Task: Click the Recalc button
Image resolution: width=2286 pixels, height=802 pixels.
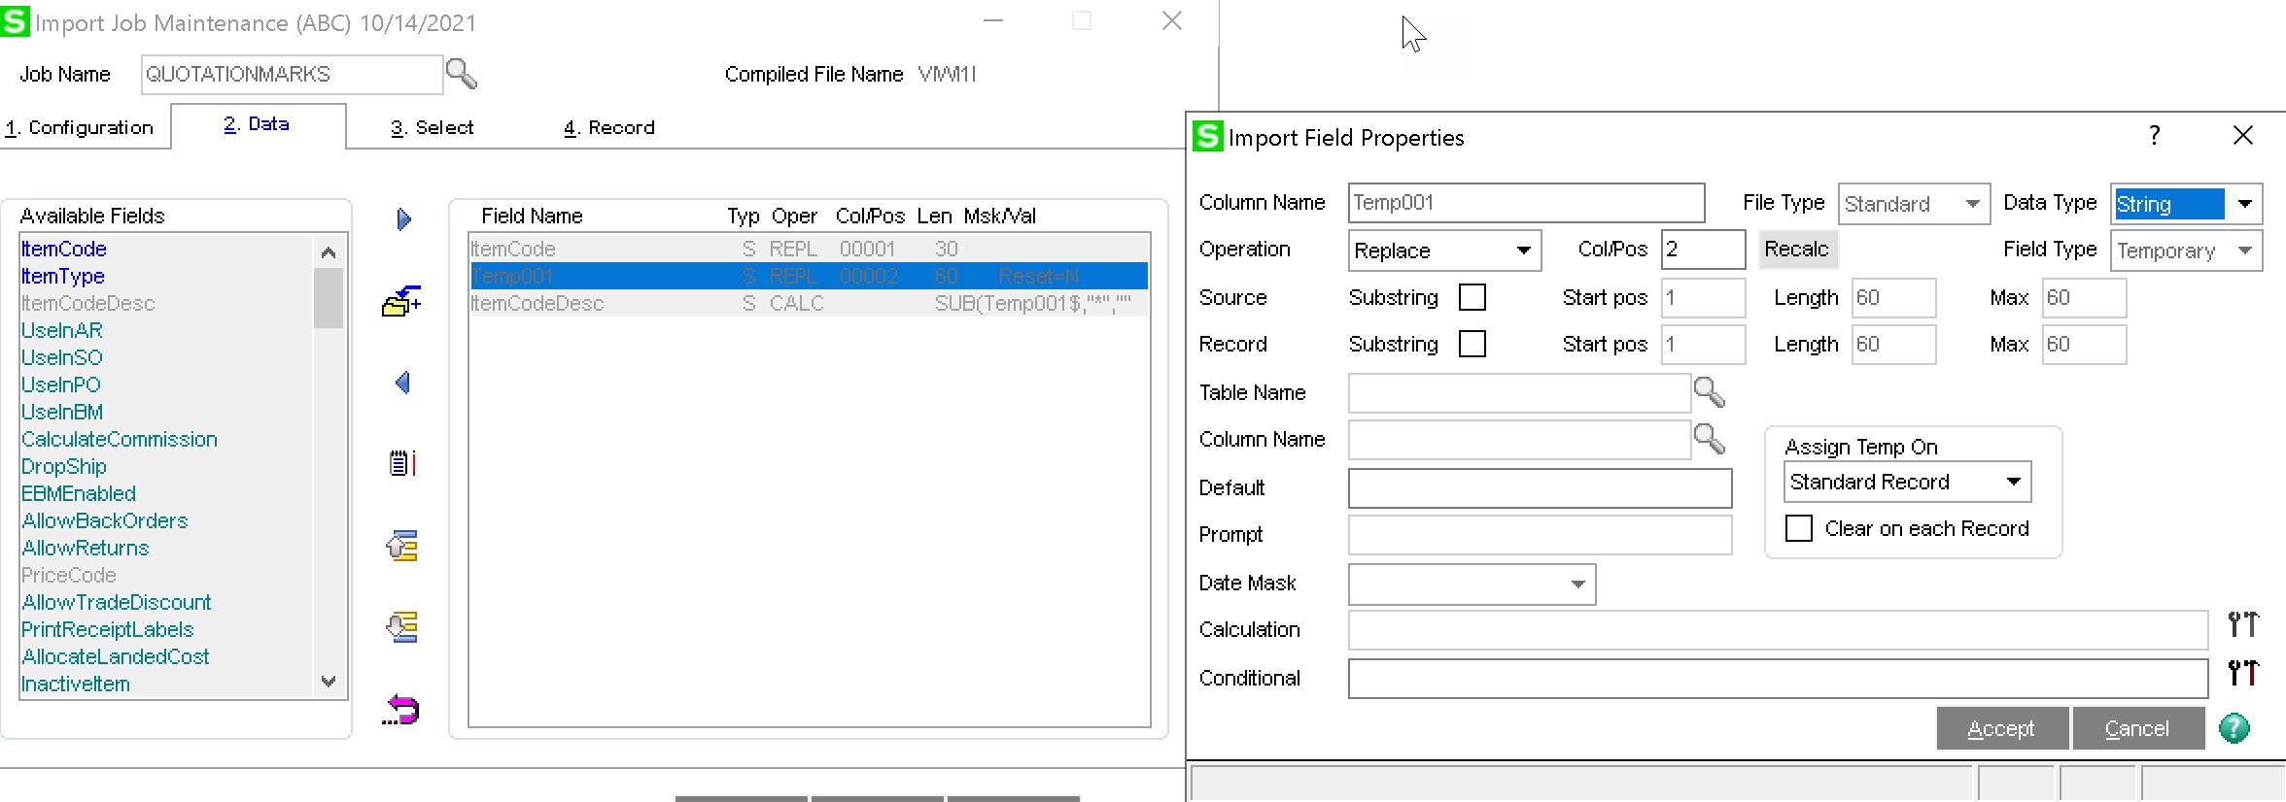Action: pyautogui.click(x=1796, y=249)
